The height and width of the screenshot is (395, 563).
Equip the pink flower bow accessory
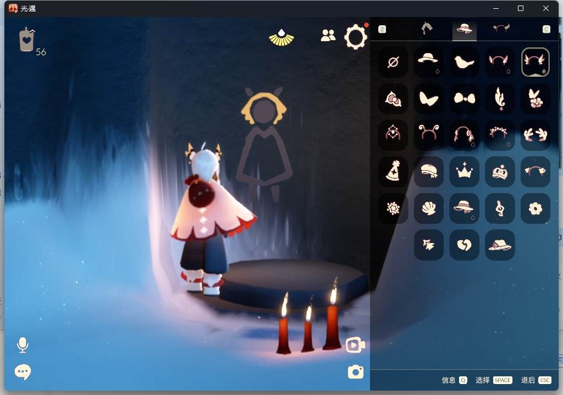(393, 99)
